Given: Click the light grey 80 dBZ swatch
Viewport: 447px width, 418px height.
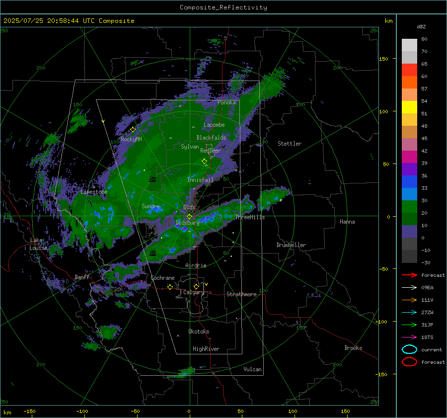Looking at the screenshot, I should pos(409,45).
